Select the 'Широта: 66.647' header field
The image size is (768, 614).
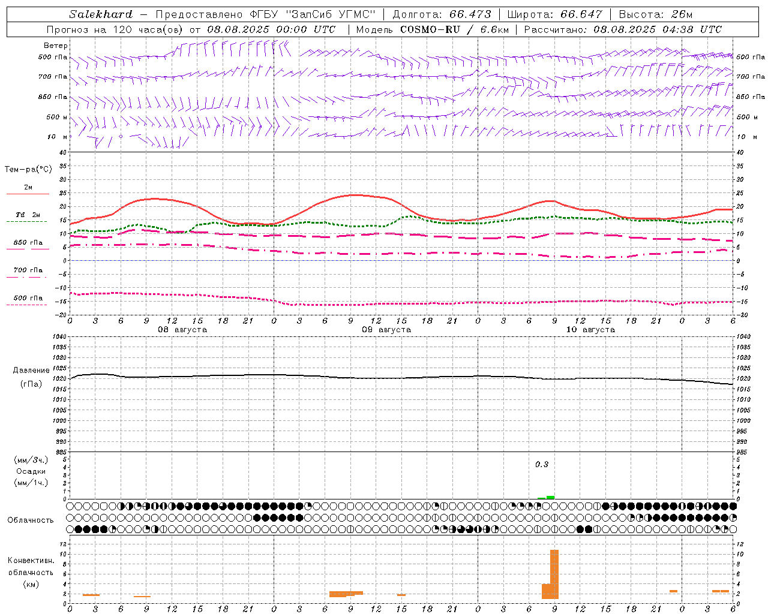point(555,14)
